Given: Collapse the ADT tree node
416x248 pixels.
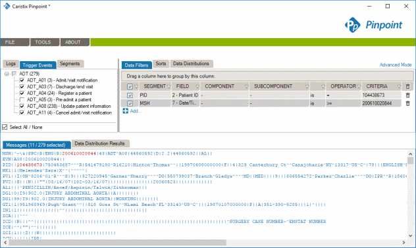Looking at the screenshot, I should click(7, 74).
